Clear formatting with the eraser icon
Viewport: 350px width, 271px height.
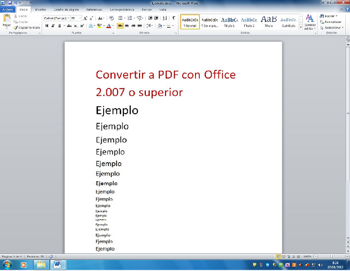tap(111, 18)
